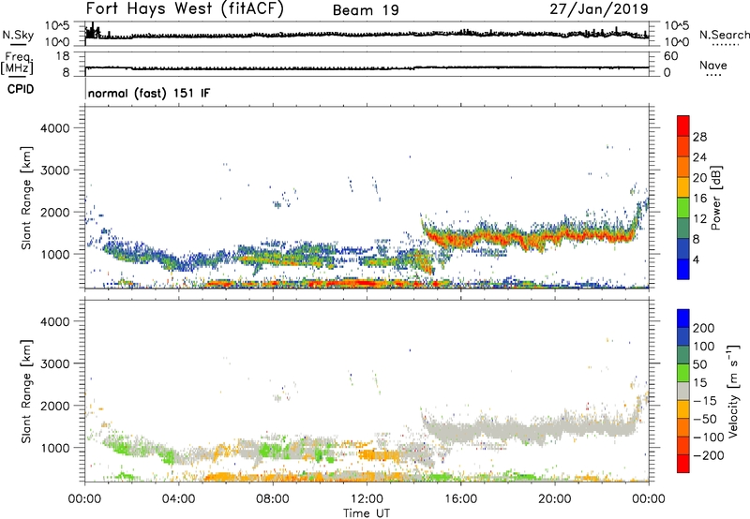
Task: Click the power panel "Slant Range [km]" axis title
Action: coord(26,198)
